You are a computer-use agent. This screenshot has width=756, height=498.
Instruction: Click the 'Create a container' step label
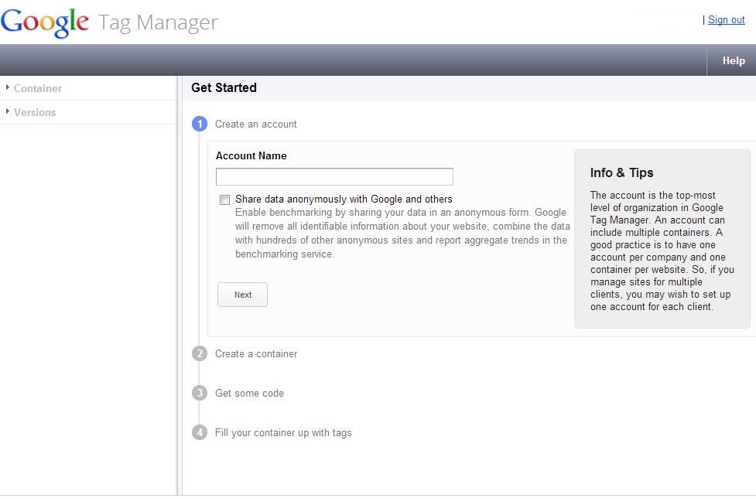[256, 354]
